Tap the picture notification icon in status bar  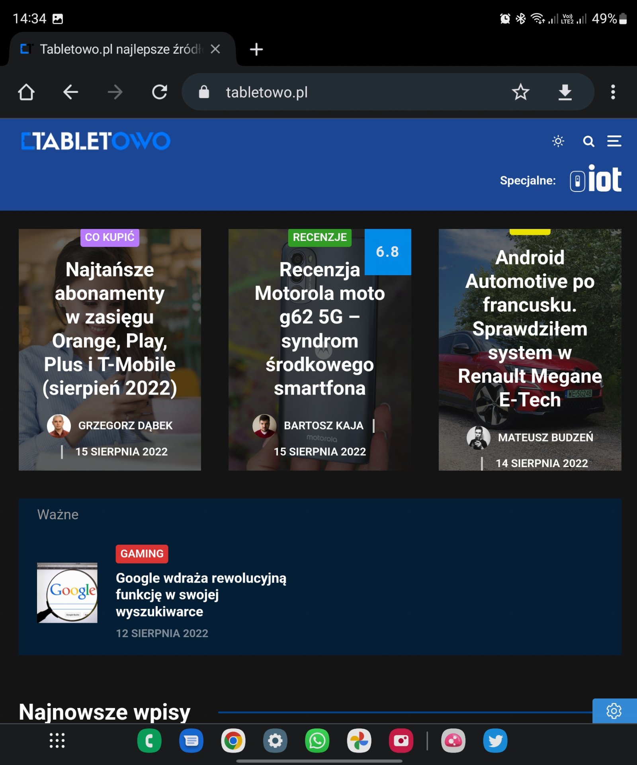pyautogui.click(x=58, y=19)
